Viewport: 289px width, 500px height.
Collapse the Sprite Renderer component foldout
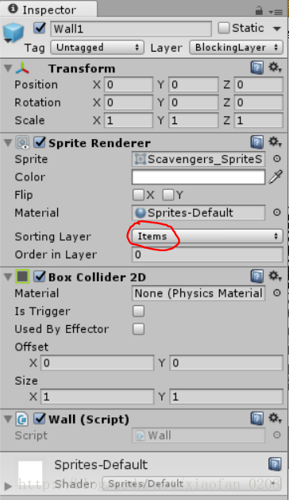[8, 143]
